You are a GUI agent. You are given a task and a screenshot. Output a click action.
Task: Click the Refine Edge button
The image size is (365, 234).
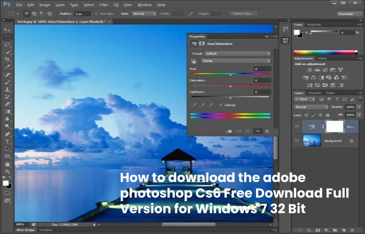(243, 14)
